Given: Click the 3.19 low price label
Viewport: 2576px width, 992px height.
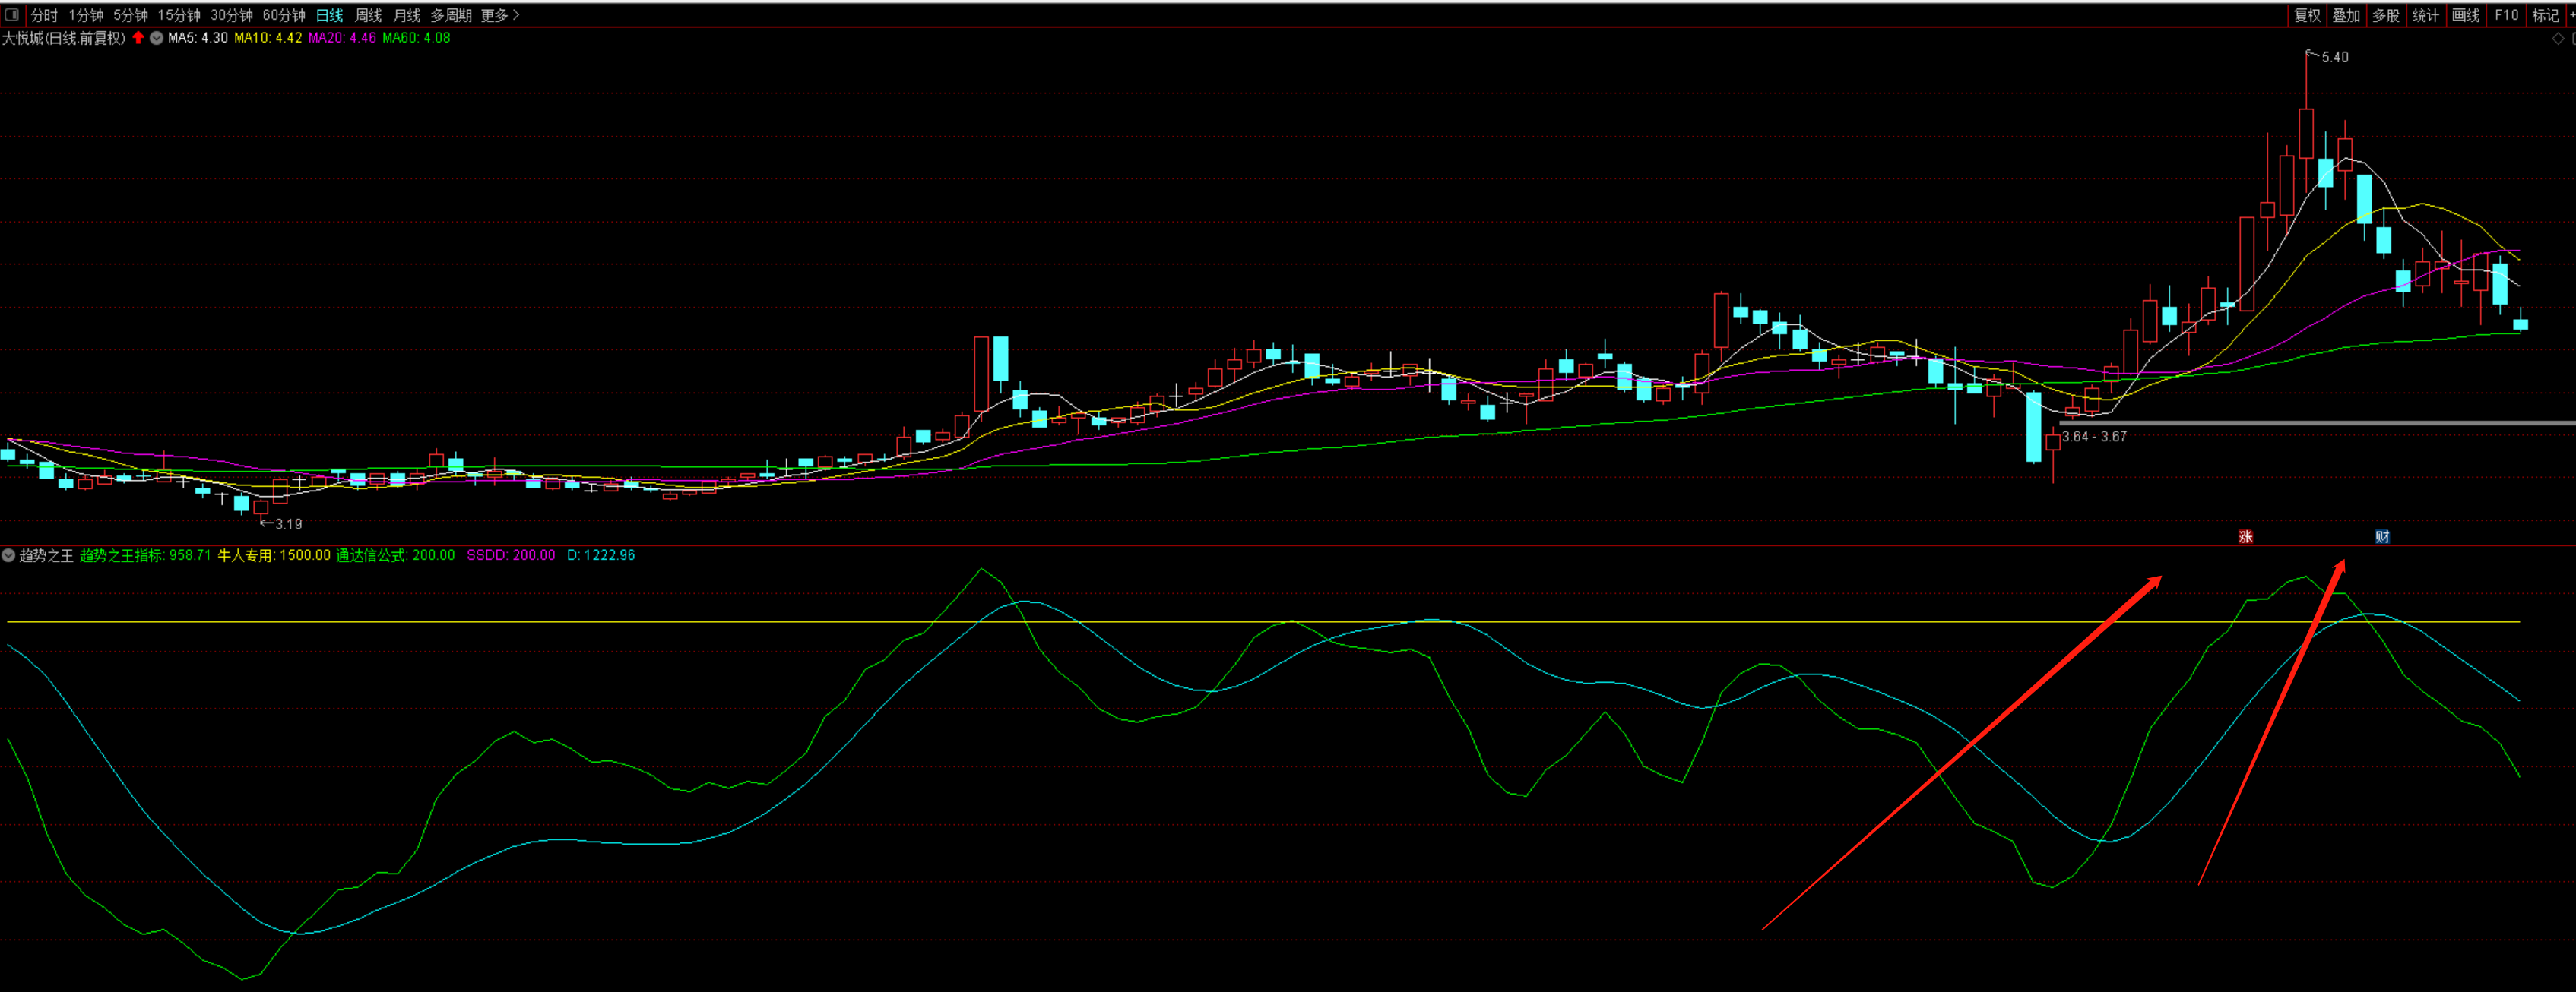Looking at the screenshot, I should pos(288,524).
